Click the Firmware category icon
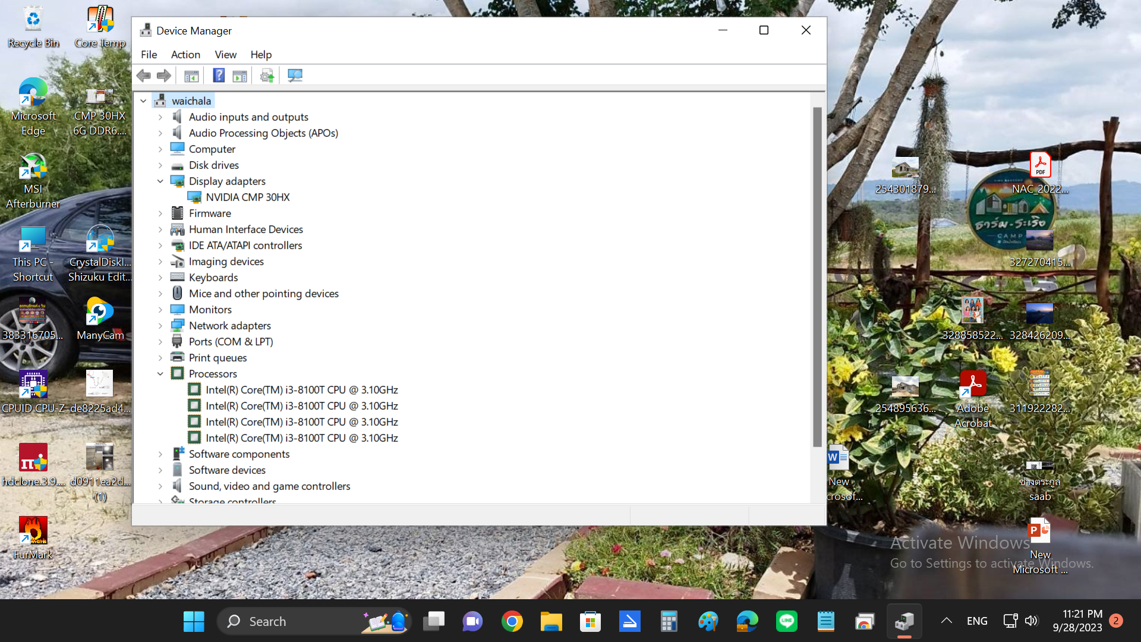The image size is (1141, 642). (x=177, y=213)
